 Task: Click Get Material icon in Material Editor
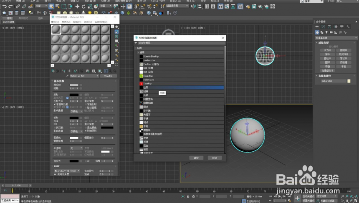[53, 71]
